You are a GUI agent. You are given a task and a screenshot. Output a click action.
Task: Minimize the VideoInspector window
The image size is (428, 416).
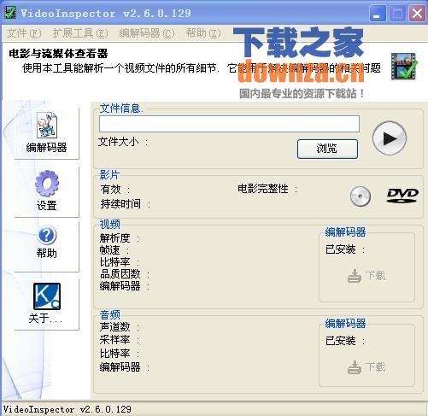[x=378, y=13]
